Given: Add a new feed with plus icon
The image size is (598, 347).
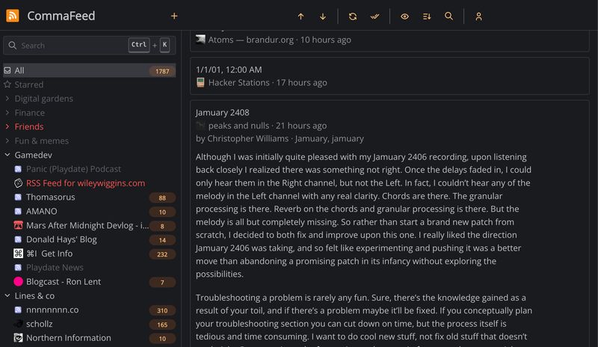Looking at the screenshot, I should [x=174, y=16].
